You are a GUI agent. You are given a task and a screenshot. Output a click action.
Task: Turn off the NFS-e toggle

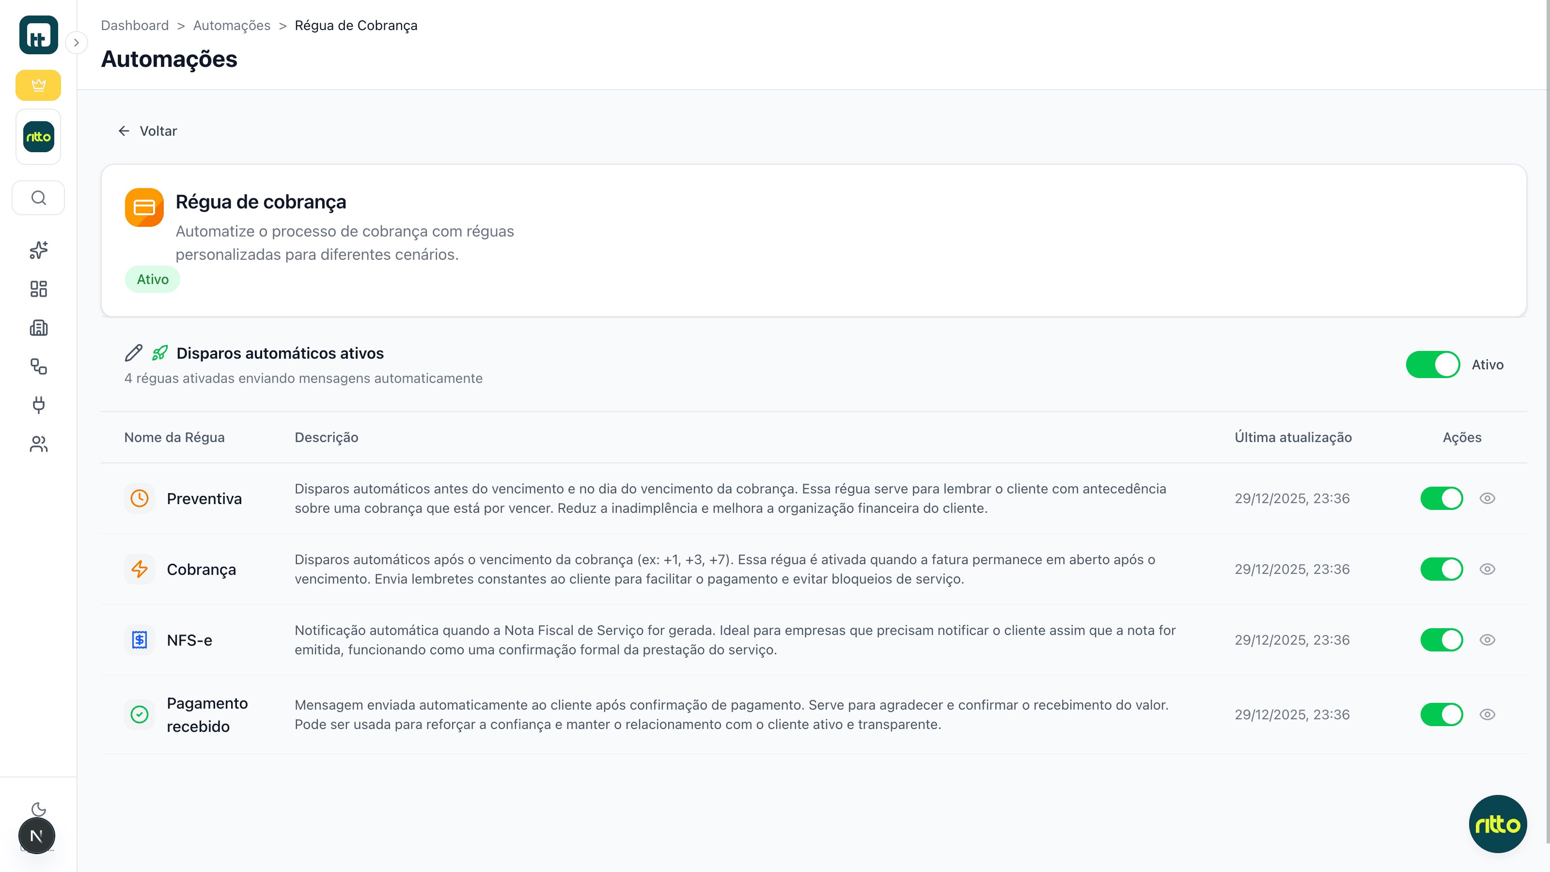pos(1441,640)
